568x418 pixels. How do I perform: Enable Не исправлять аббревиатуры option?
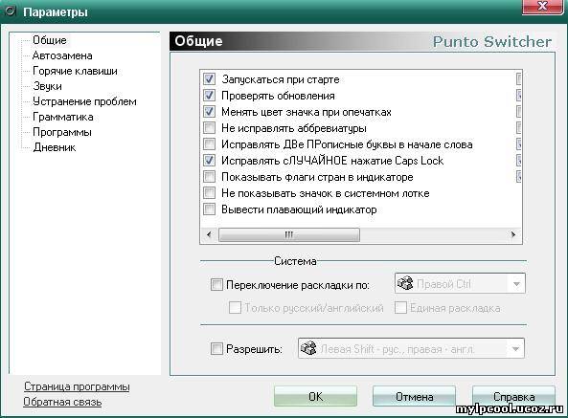point(209,127)
